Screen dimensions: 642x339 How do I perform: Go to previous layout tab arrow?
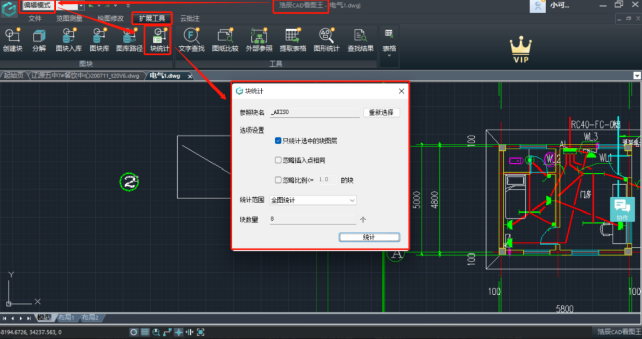click(13, 318)
